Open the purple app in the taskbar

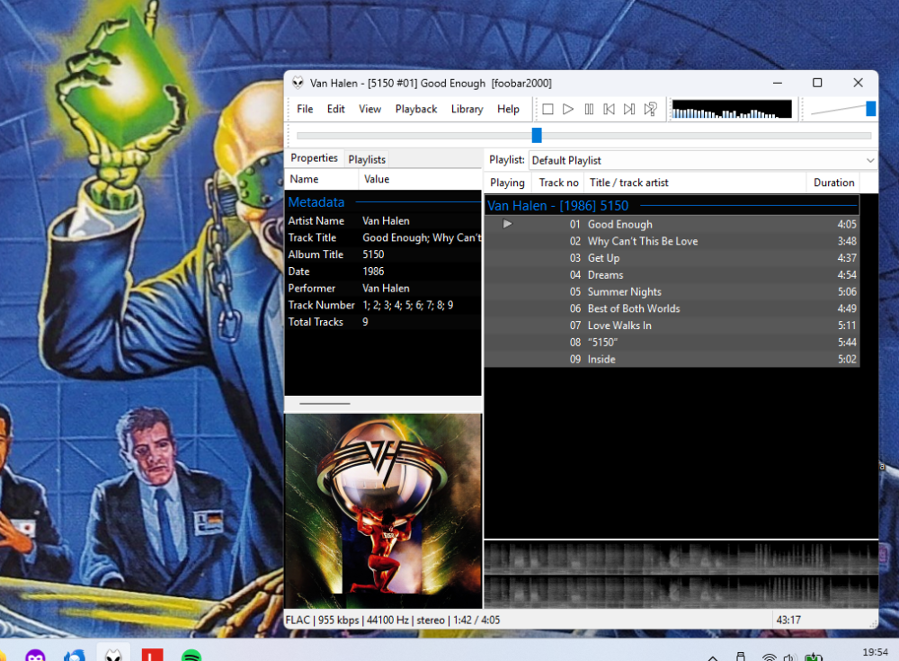(36, 656)
